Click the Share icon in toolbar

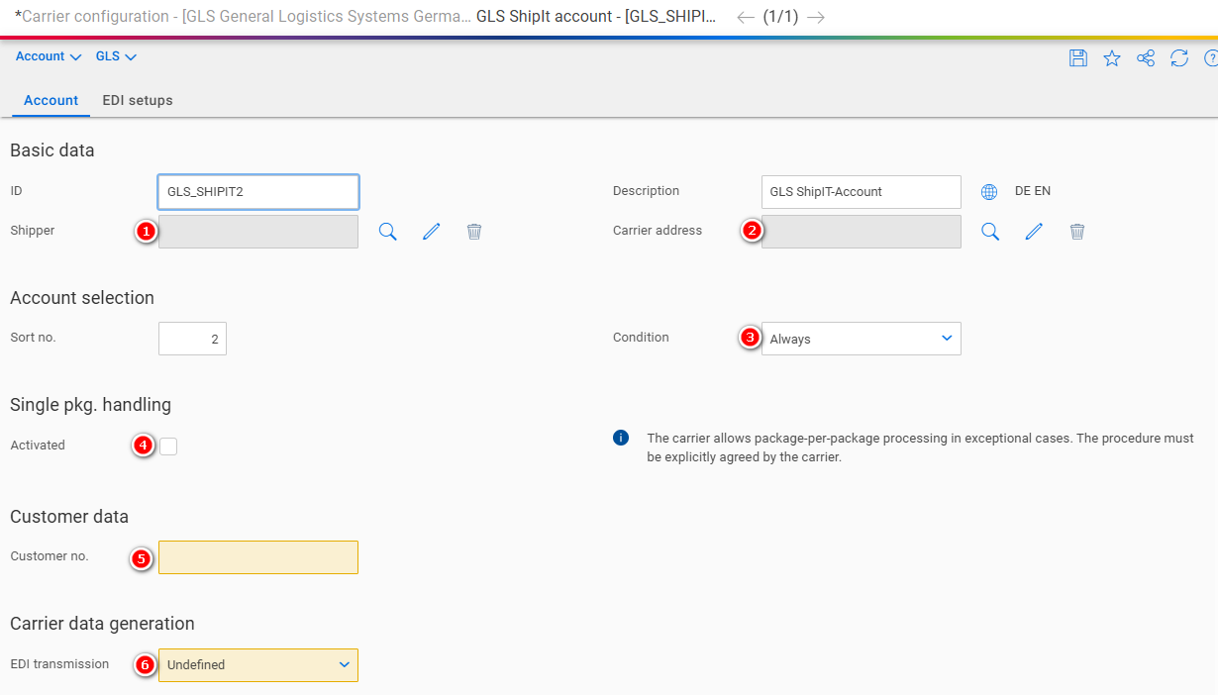(x=1146, y=58)
